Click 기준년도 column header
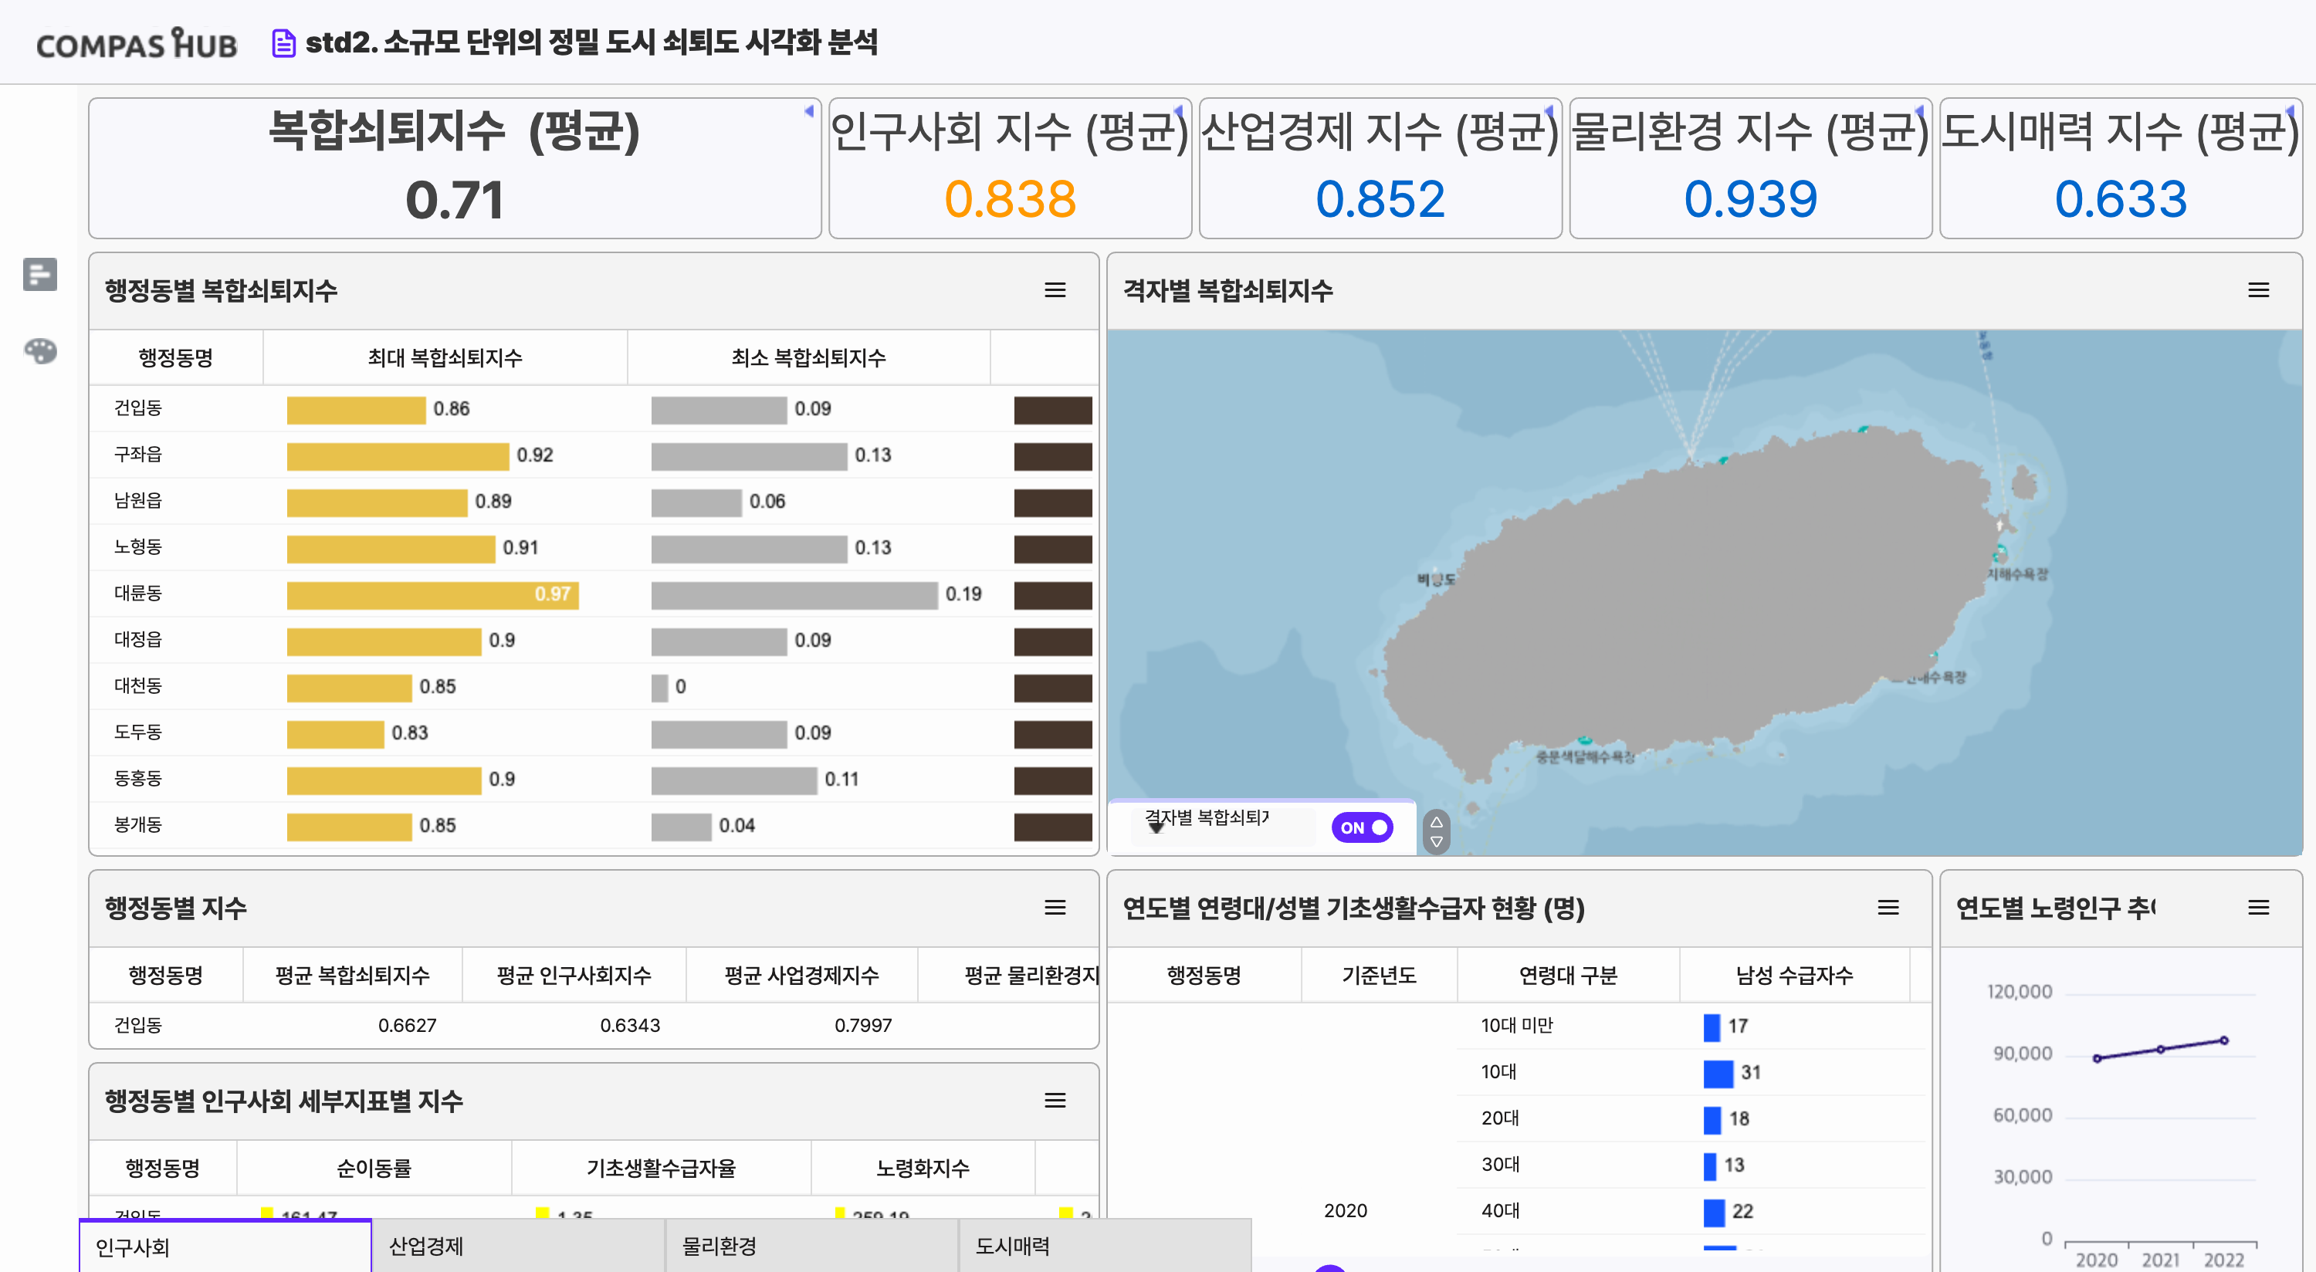This screenshot has height=1272, width=2316. pyautogui.click(x=1378, y=976)
